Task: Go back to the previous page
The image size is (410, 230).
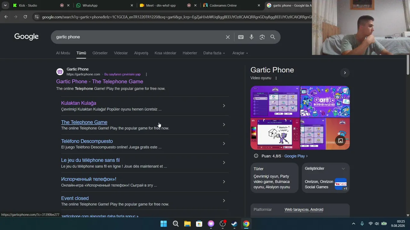Action: click(x=6, y=17)
